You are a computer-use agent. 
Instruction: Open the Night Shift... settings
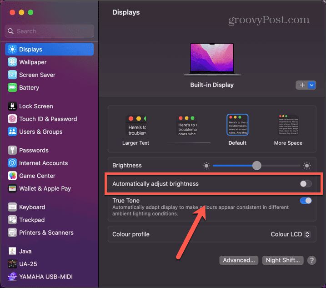[283, 260]
